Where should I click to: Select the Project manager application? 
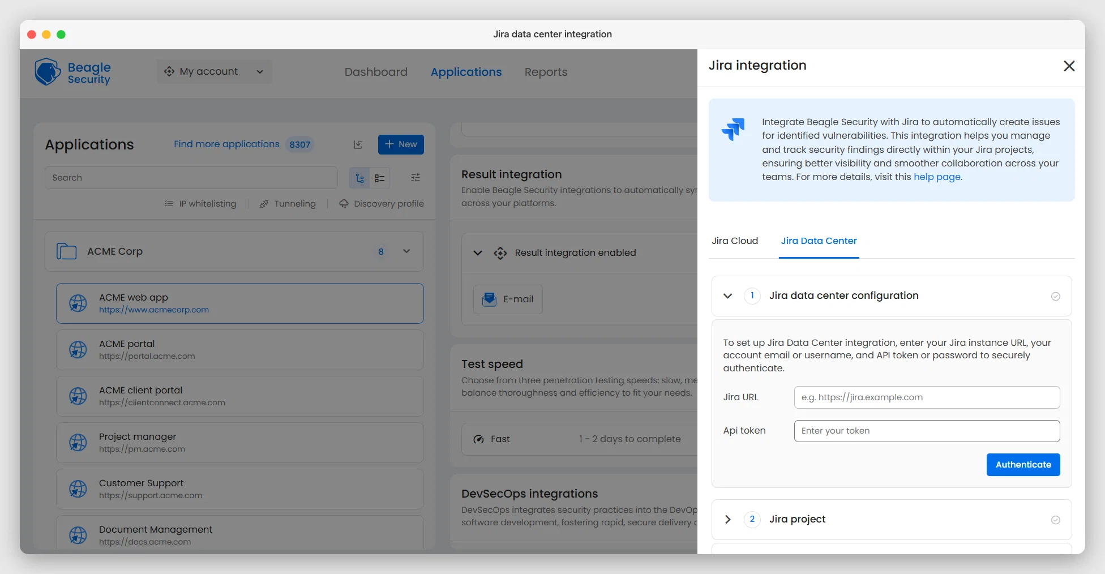tap(240, 443)
